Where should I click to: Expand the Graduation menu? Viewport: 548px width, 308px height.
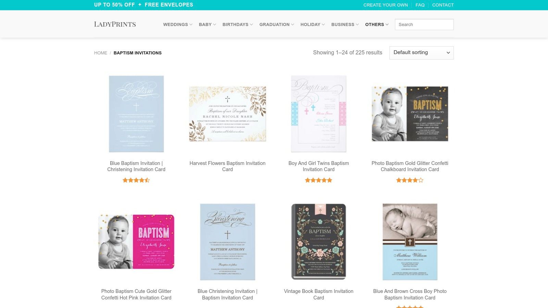tap(277, 25)
